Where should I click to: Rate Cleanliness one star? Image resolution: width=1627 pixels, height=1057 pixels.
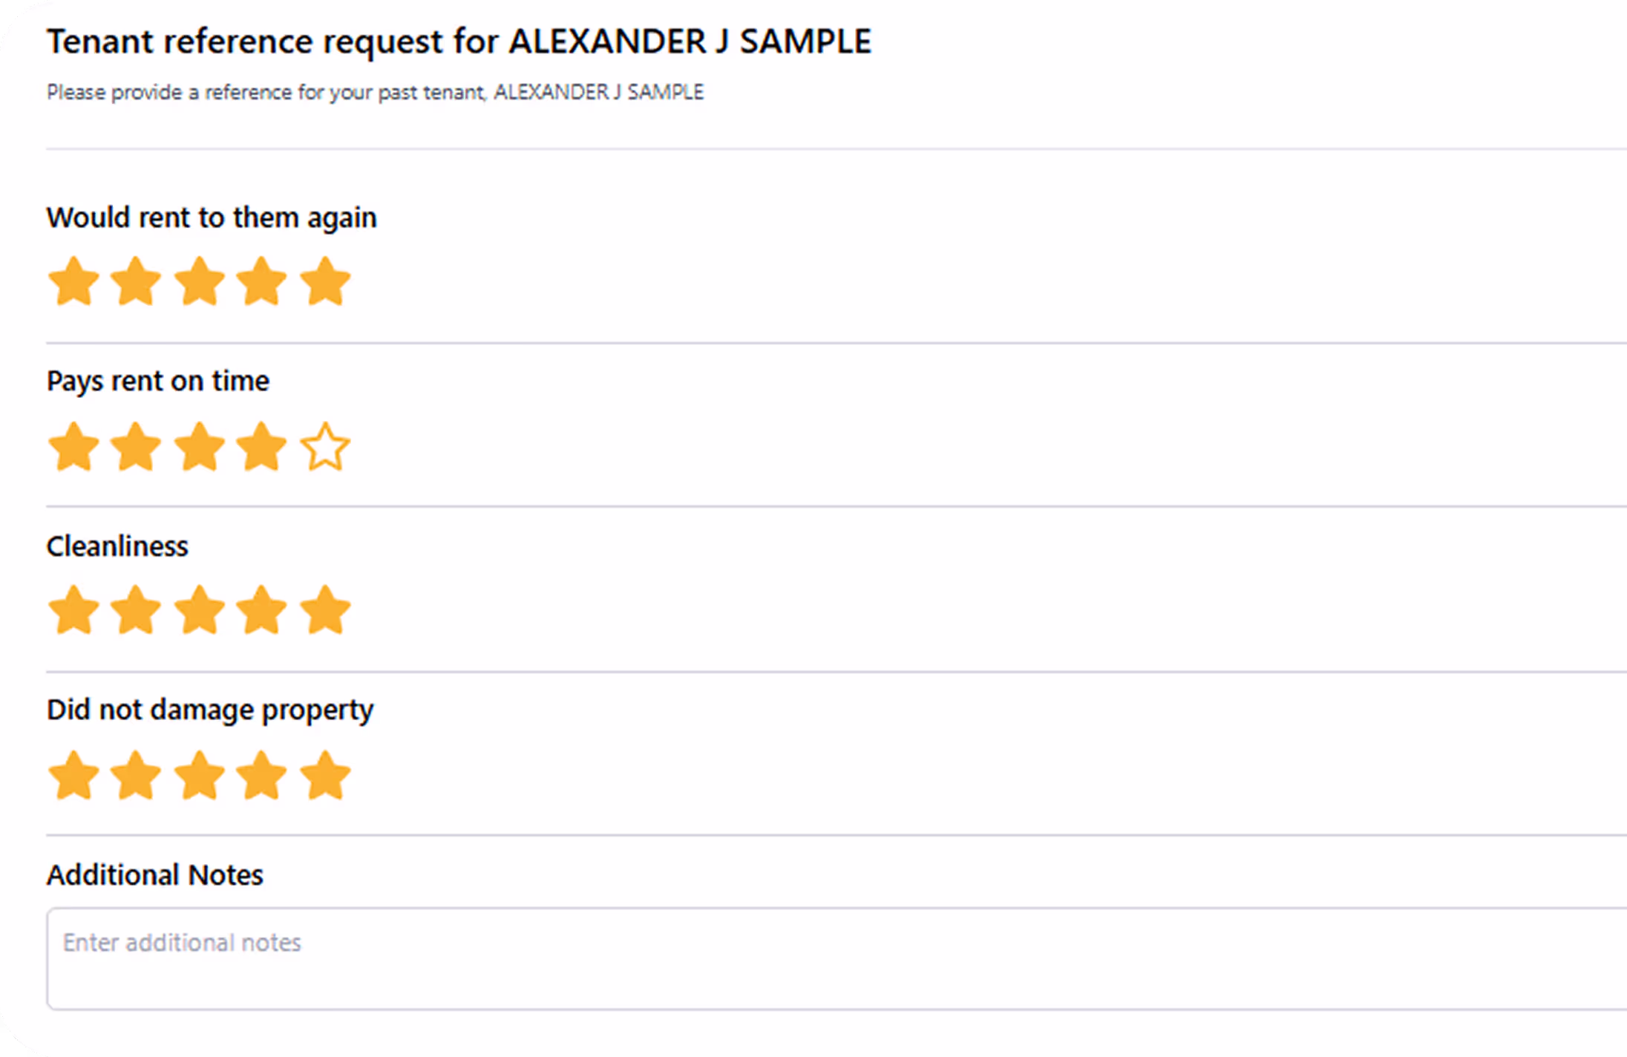pos(73,611)
